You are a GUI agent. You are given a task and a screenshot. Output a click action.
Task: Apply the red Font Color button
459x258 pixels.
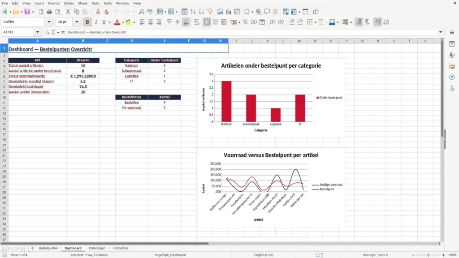[x=117, y=22]
